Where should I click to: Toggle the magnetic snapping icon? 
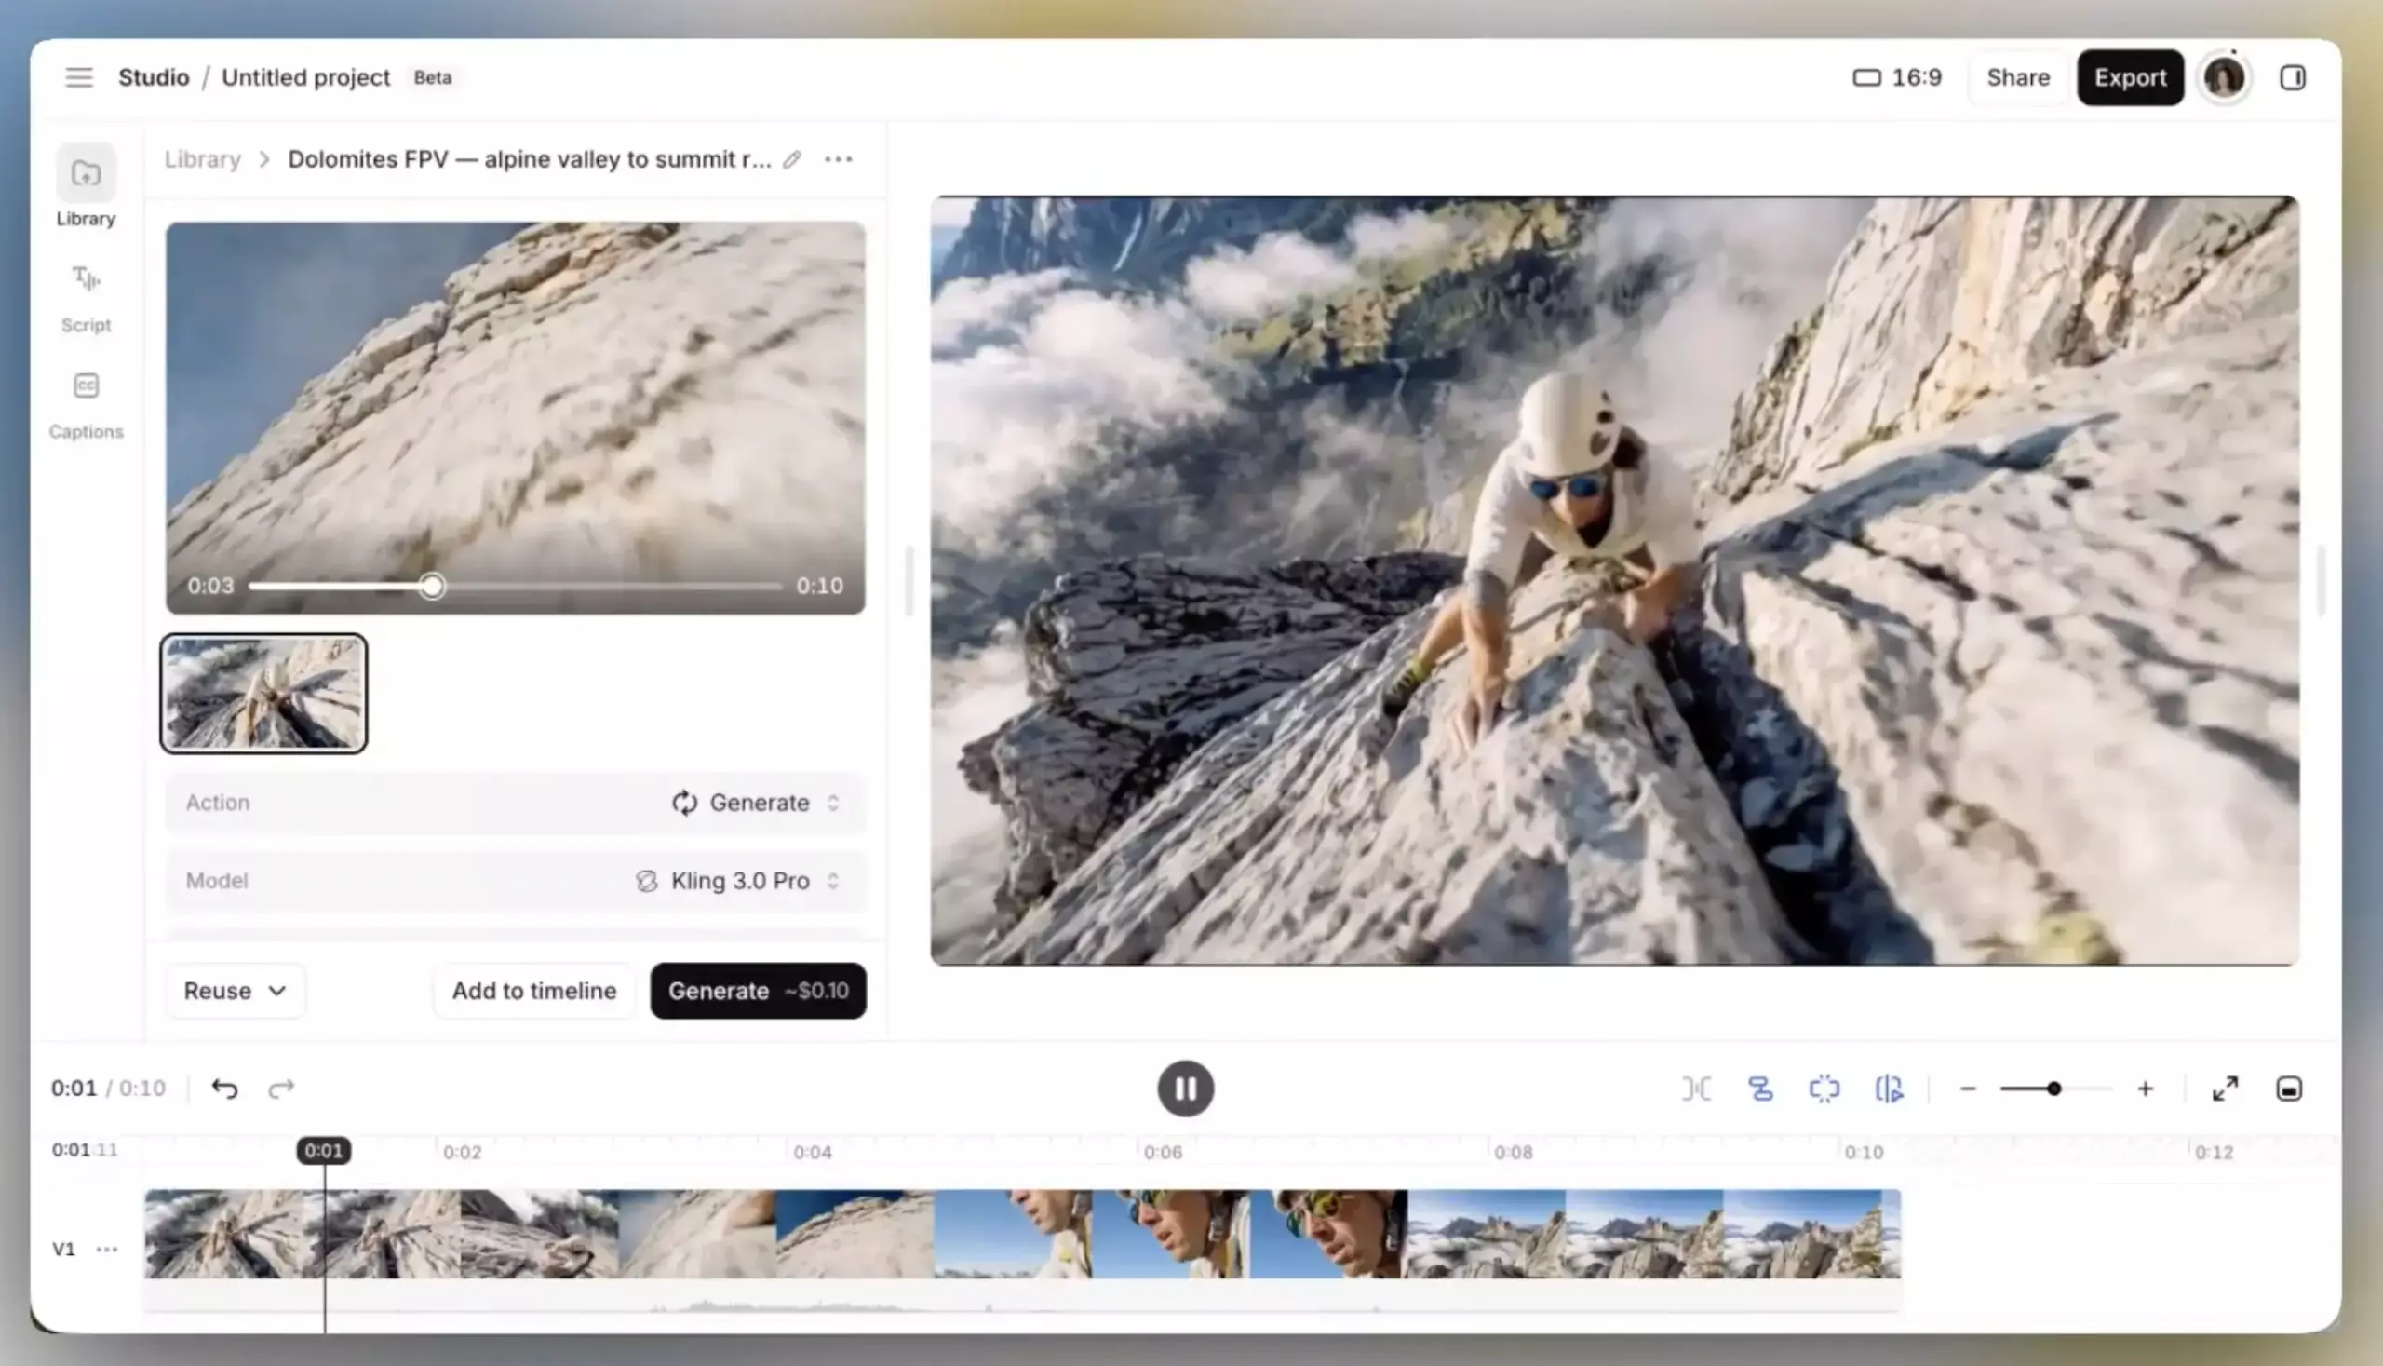point(1760,1089)
